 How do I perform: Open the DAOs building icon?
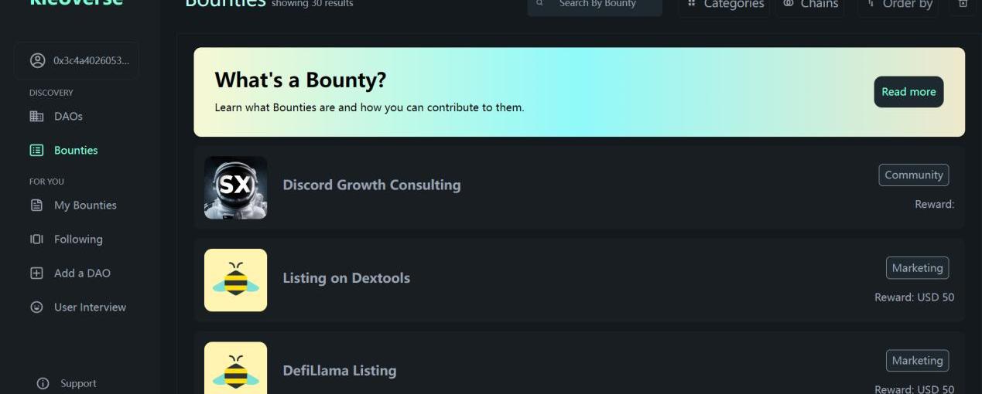point(36,117)
